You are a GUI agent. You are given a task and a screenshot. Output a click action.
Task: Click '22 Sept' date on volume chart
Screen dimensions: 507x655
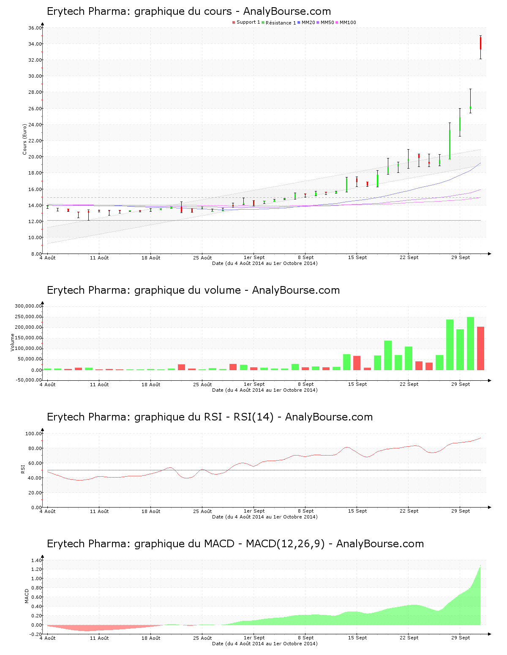[x=409, y=384]
